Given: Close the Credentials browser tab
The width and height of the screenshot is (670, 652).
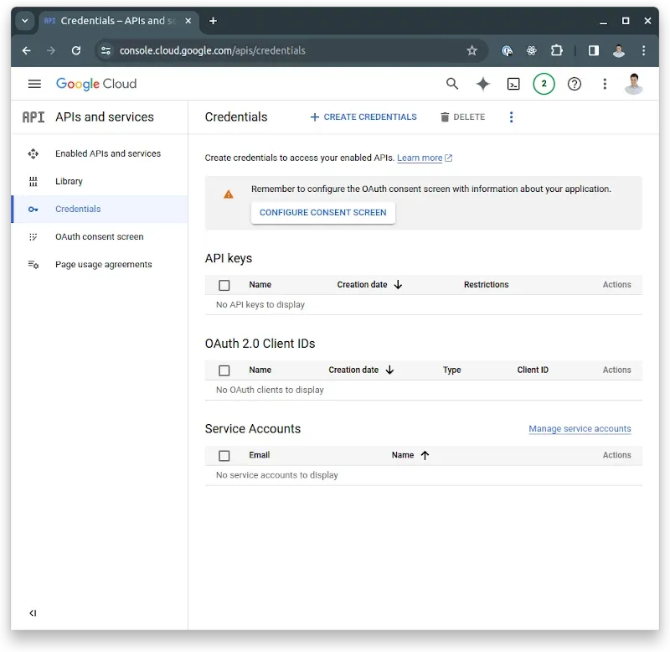Looking at the screenshot, I should pos(188,20).
